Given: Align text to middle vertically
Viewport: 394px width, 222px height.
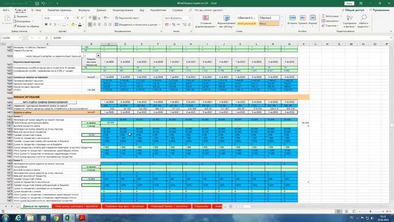Looking at the screenshot, I should 94,18.
